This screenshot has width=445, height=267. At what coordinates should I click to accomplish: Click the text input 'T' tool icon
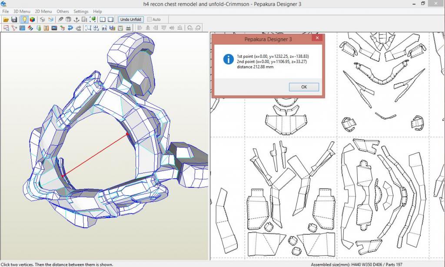46,28
